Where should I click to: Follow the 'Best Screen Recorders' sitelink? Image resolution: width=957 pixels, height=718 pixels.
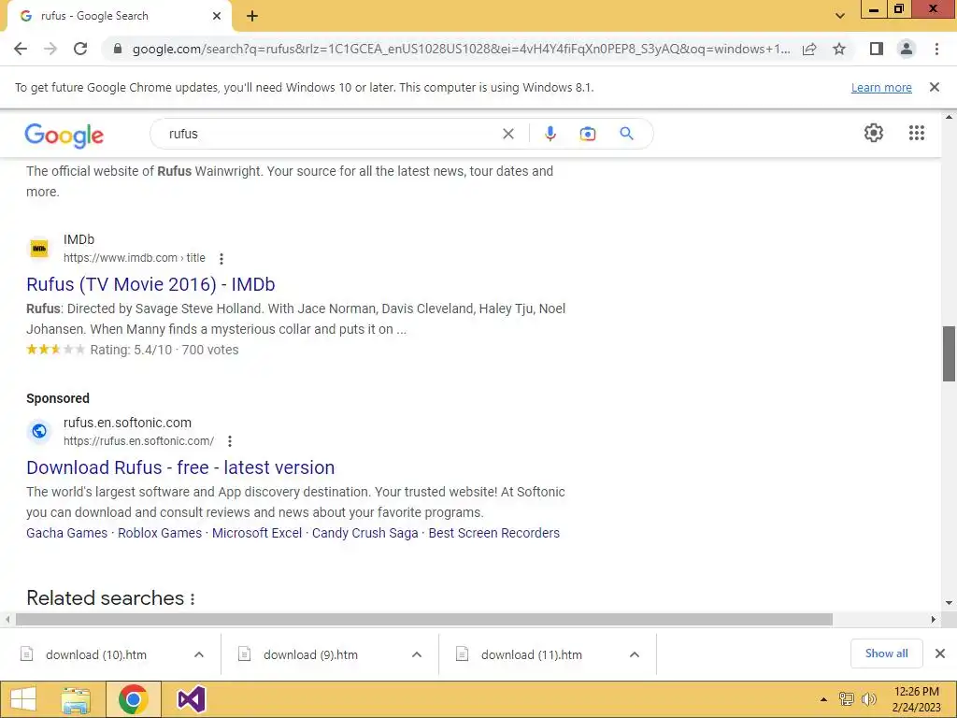click(x=493, y=533)
